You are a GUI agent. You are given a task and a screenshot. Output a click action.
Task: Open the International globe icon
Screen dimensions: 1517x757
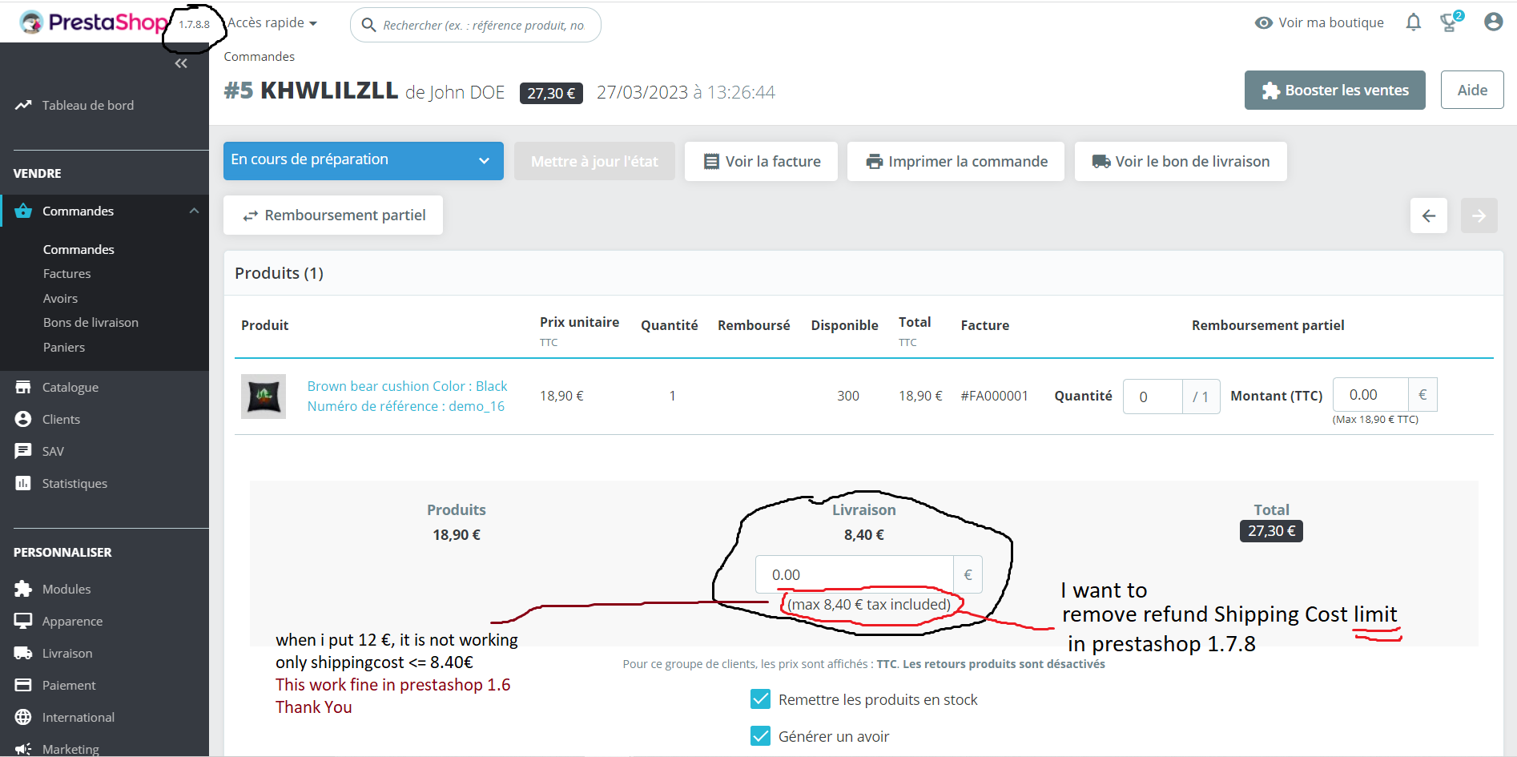[23, 717]
